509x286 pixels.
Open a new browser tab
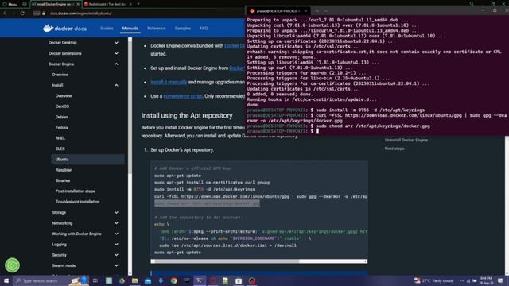pos(138,4)
